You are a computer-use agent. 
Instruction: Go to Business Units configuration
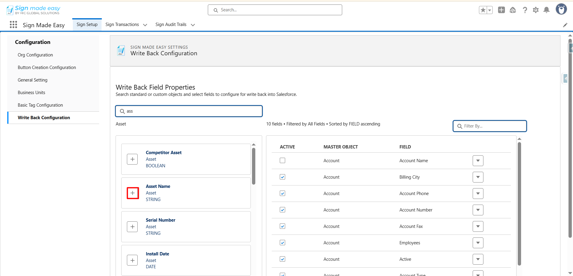(31, 93)
